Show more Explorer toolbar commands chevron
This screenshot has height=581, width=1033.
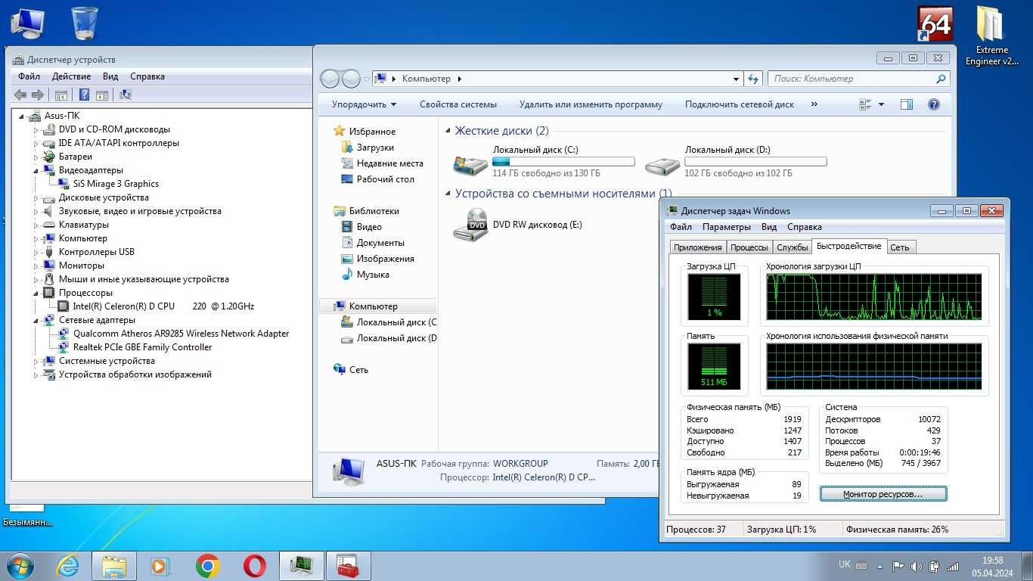click(814, 104)
